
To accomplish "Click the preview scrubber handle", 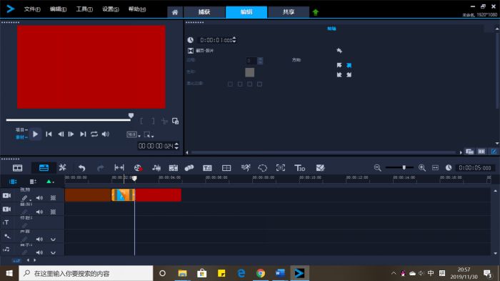I will 131,116.
